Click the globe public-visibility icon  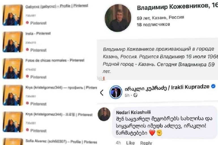coord(135,95)
